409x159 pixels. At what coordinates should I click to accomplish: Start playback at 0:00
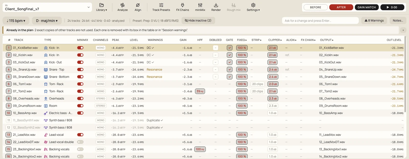click(x=392, y=7)
